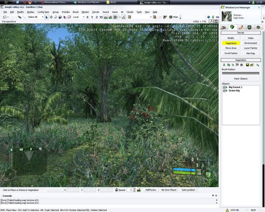Adjust the Brush Radius slider
265x212 pixels.
[x=240, y=73]
